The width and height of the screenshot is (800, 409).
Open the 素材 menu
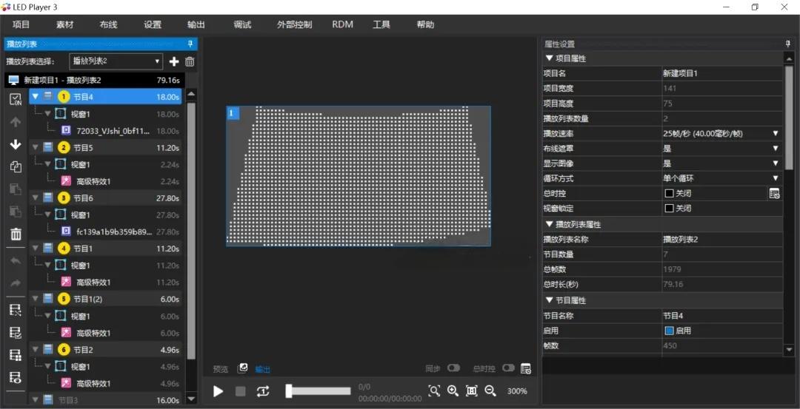click(x=64, y=24)
